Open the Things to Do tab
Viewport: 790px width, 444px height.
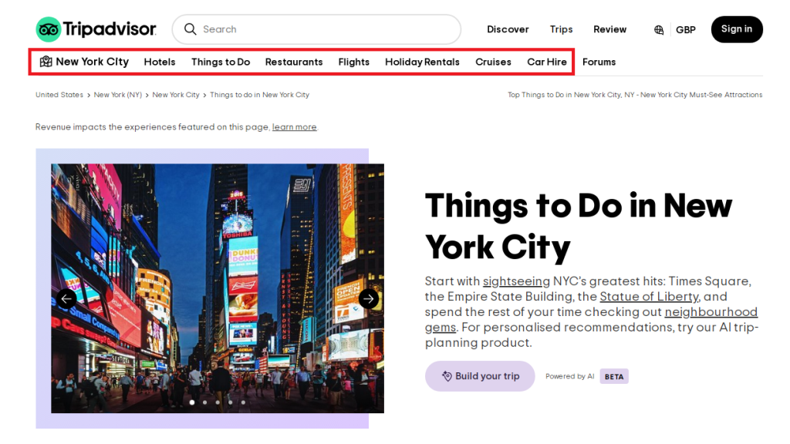tap(221, 62)
